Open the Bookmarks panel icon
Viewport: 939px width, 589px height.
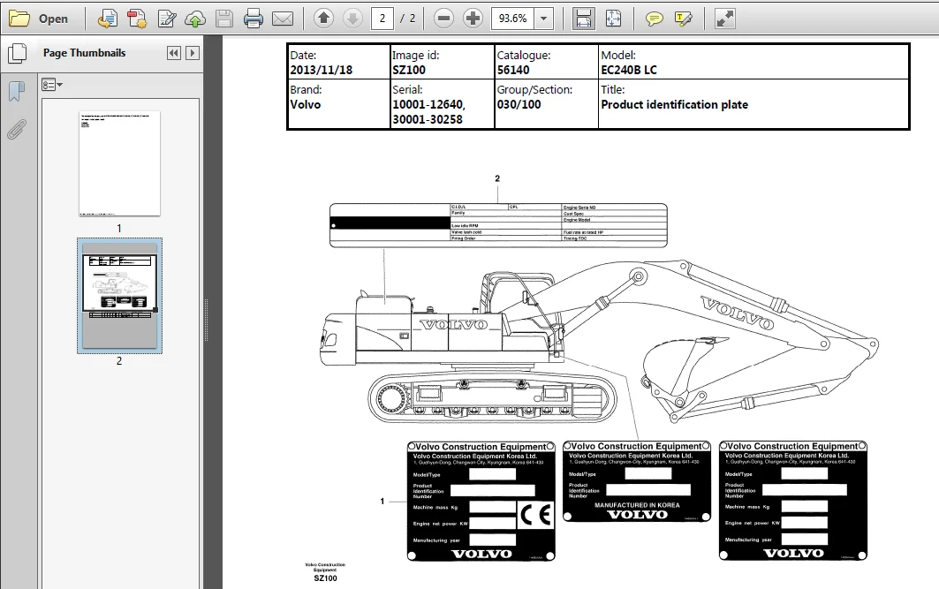click(x=17, y=91)
